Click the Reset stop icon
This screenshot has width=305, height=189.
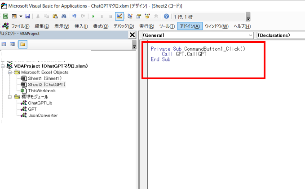point(111,17)
